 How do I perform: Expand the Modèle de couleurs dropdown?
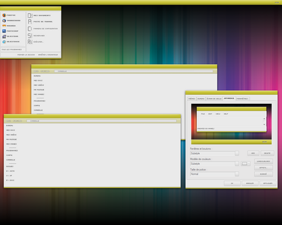(237, 163)
